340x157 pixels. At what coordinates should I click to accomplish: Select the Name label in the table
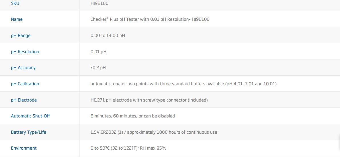[x=17, y=19]
